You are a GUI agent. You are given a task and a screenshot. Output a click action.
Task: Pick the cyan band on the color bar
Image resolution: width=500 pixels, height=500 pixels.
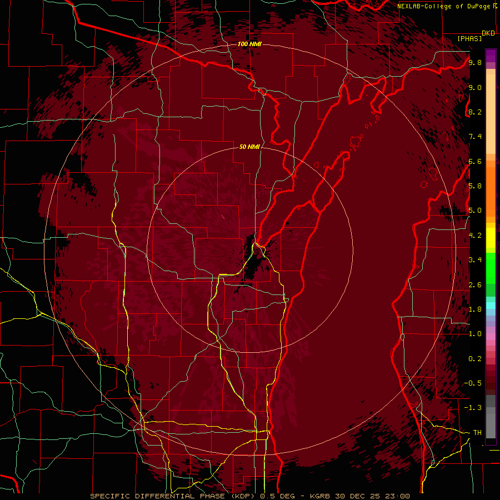click(491, 306)
